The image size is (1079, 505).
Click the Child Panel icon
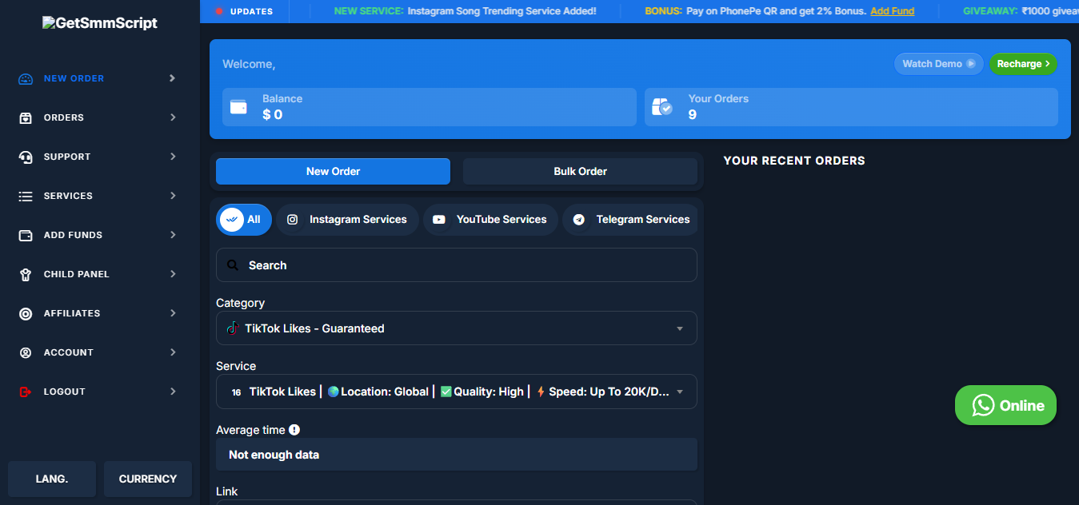[x=24, y=274]
